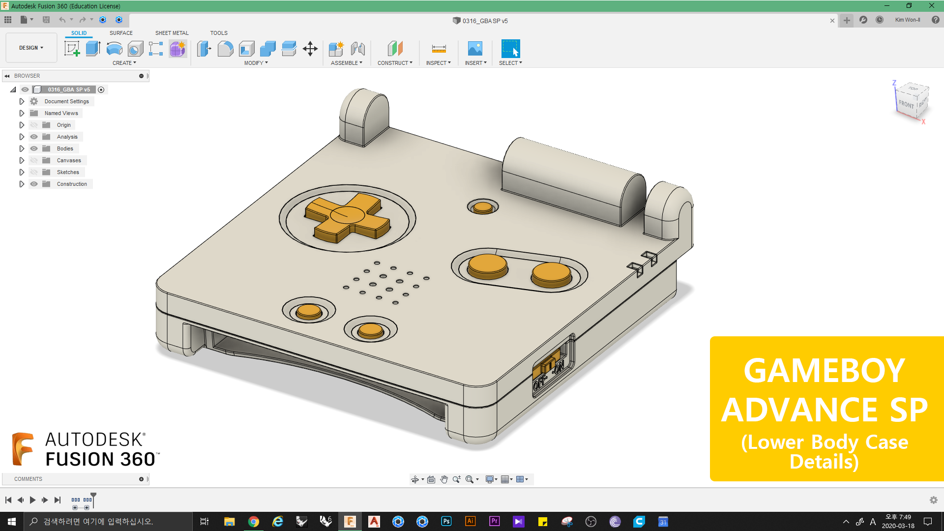Screen dimensions: 944x531
Task: Select the Create Form tool
Action: point(177,49)
